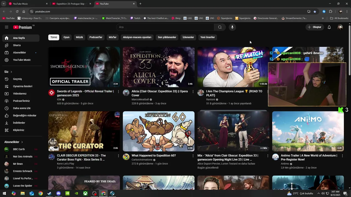The height and width of the screenshot is (197, 351).
Task: Open more options for Aniimo Trailer video
Action: pyautogui.click(x=342, y=156)
